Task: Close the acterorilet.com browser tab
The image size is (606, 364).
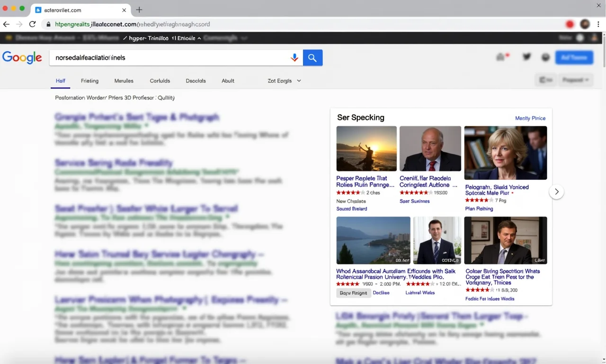Action: click(x=124, y=10)
